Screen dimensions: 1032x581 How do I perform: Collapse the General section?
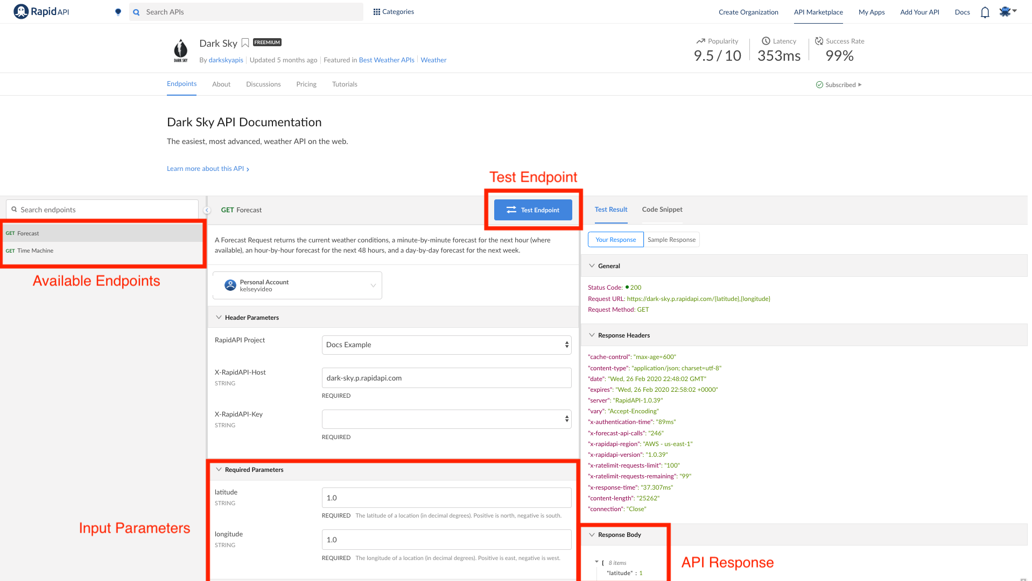[x=592, y=266]
